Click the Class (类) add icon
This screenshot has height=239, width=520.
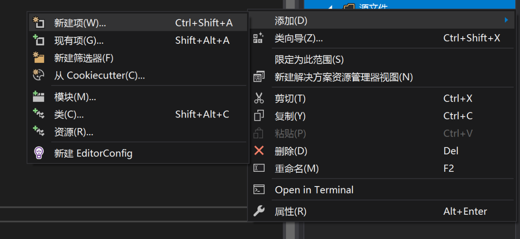pos(39,114)
